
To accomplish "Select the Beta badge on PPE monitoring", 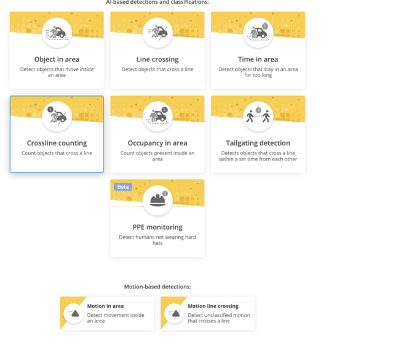I will pos(123,187).
